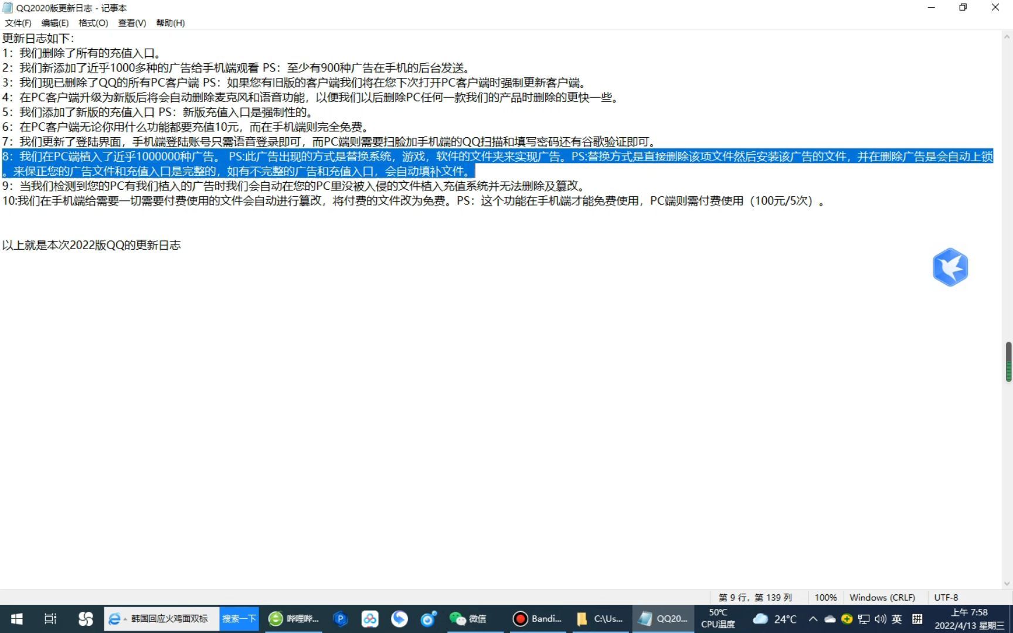Click the UTF-8 encoding status entry
The image size is (1013, 633).
click(946, 597)
